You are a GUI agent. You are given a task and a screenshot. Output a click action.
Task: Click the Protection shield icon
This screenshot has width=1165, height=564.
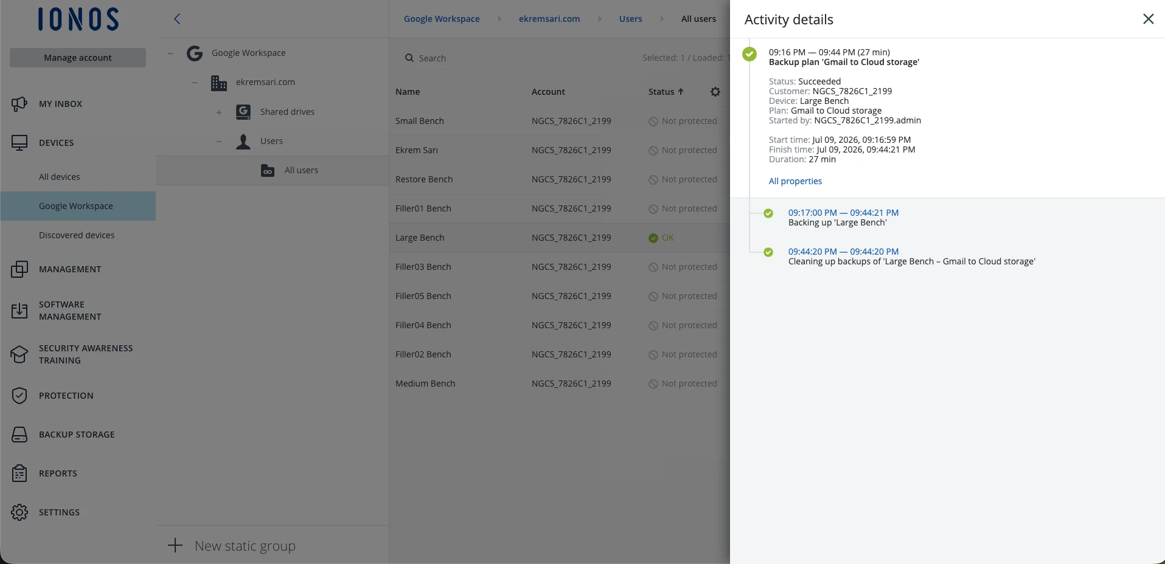click(x=19, y=396)
